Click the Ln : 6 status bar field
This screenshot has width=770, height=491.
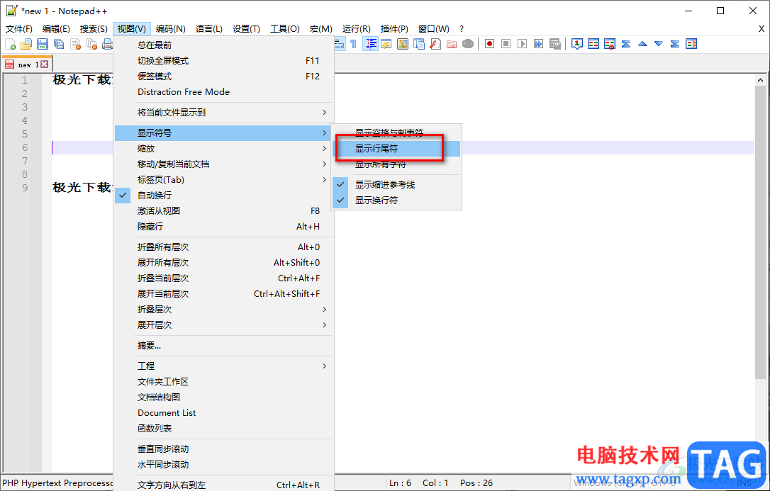pyautogui.click(x=400, y=483)
